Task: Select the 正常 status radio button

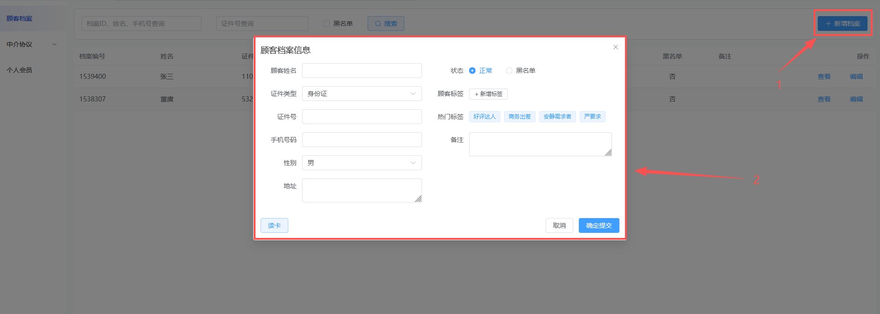Action: 472,71
